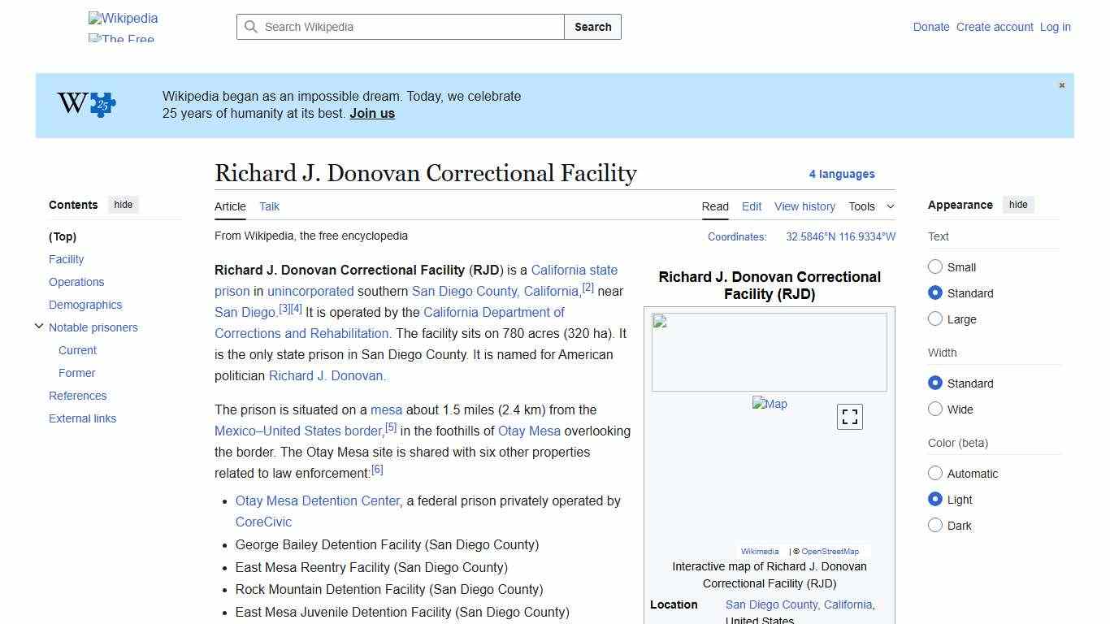Open the map fullscreen expand icon

pyautogui.click(x=849, y=416)
